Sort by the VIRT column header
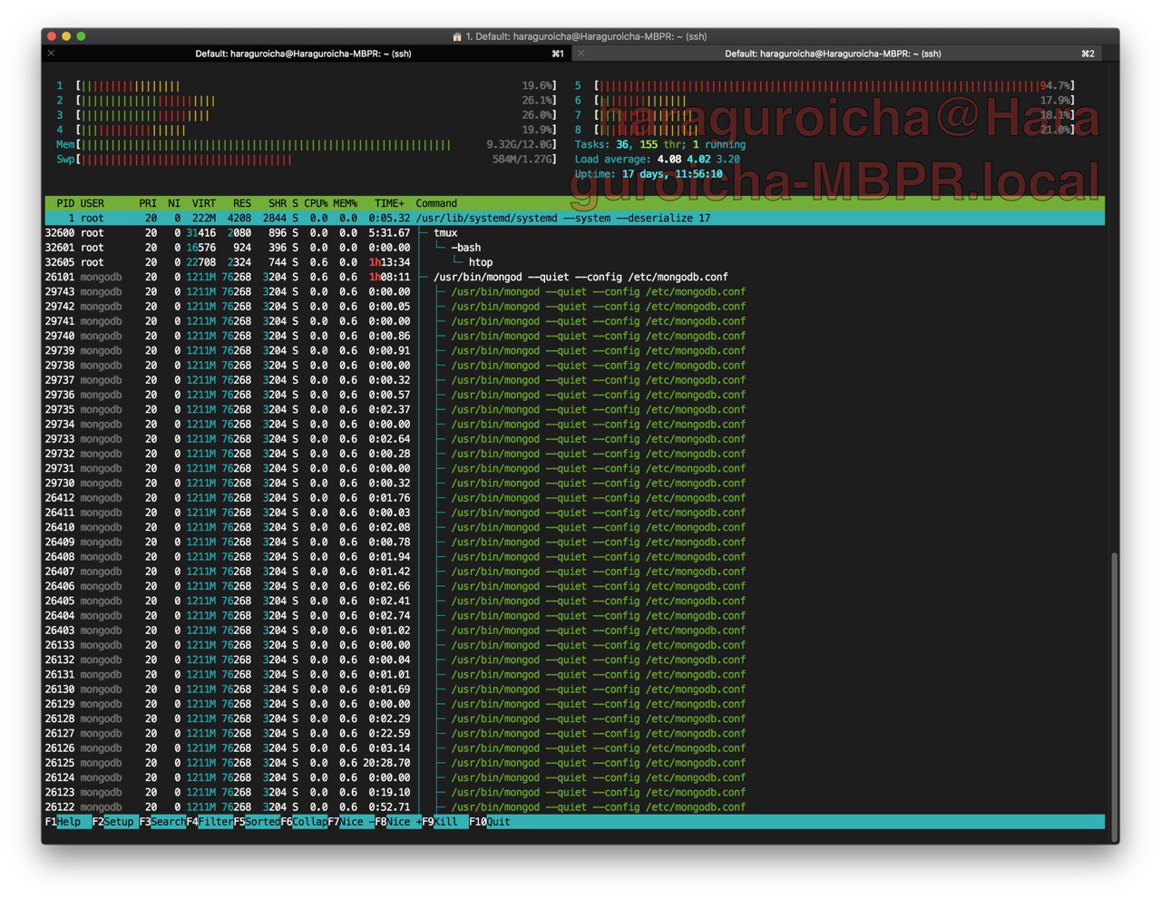The image size is (1161, 899). coord(204,203)
